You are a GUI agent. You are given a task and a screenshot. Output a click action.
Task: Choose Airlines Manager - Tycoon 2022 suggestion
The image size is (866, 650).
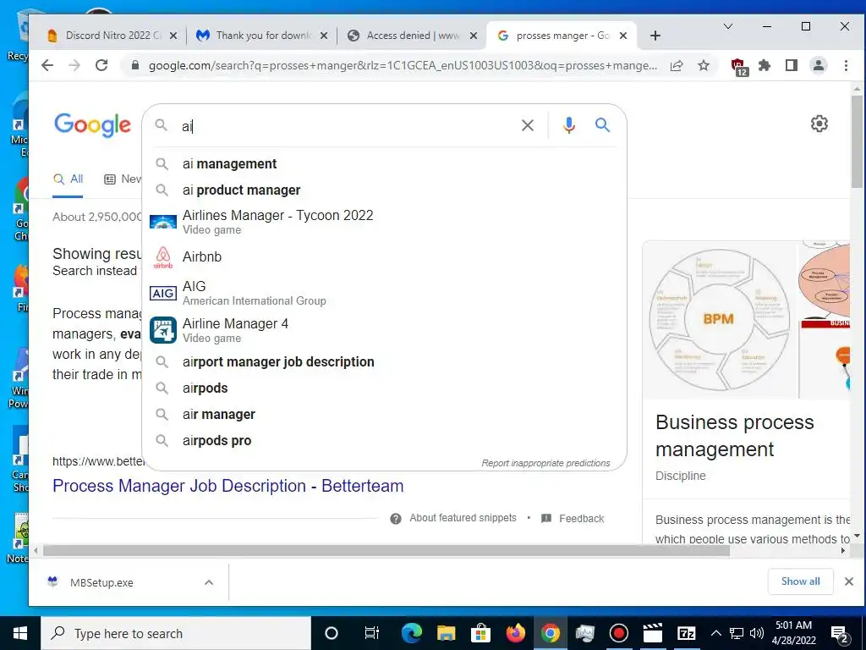click(384, 222)
